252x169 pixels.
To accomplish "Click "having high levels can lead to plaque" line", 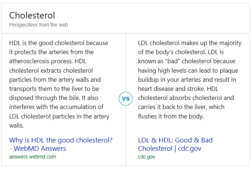I will 188,71.
